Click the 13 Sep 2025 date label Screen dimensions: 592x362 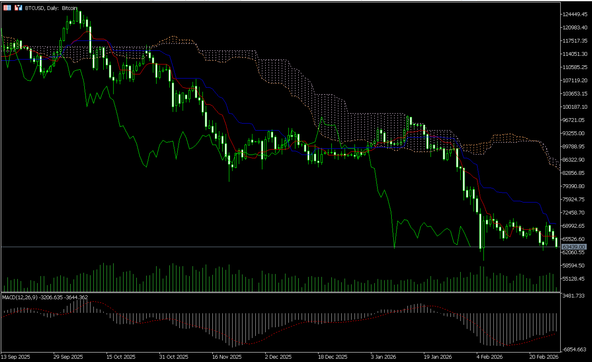(x=15, y=357)
